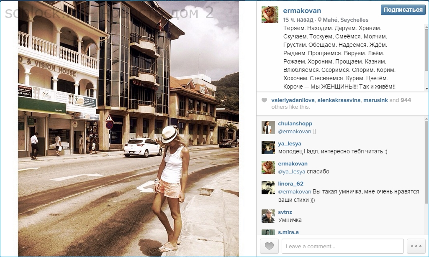Open svtnz's avatar thumbnail
Image resolution: width=429 pixels, height=257 pixels.
[268, 216]
